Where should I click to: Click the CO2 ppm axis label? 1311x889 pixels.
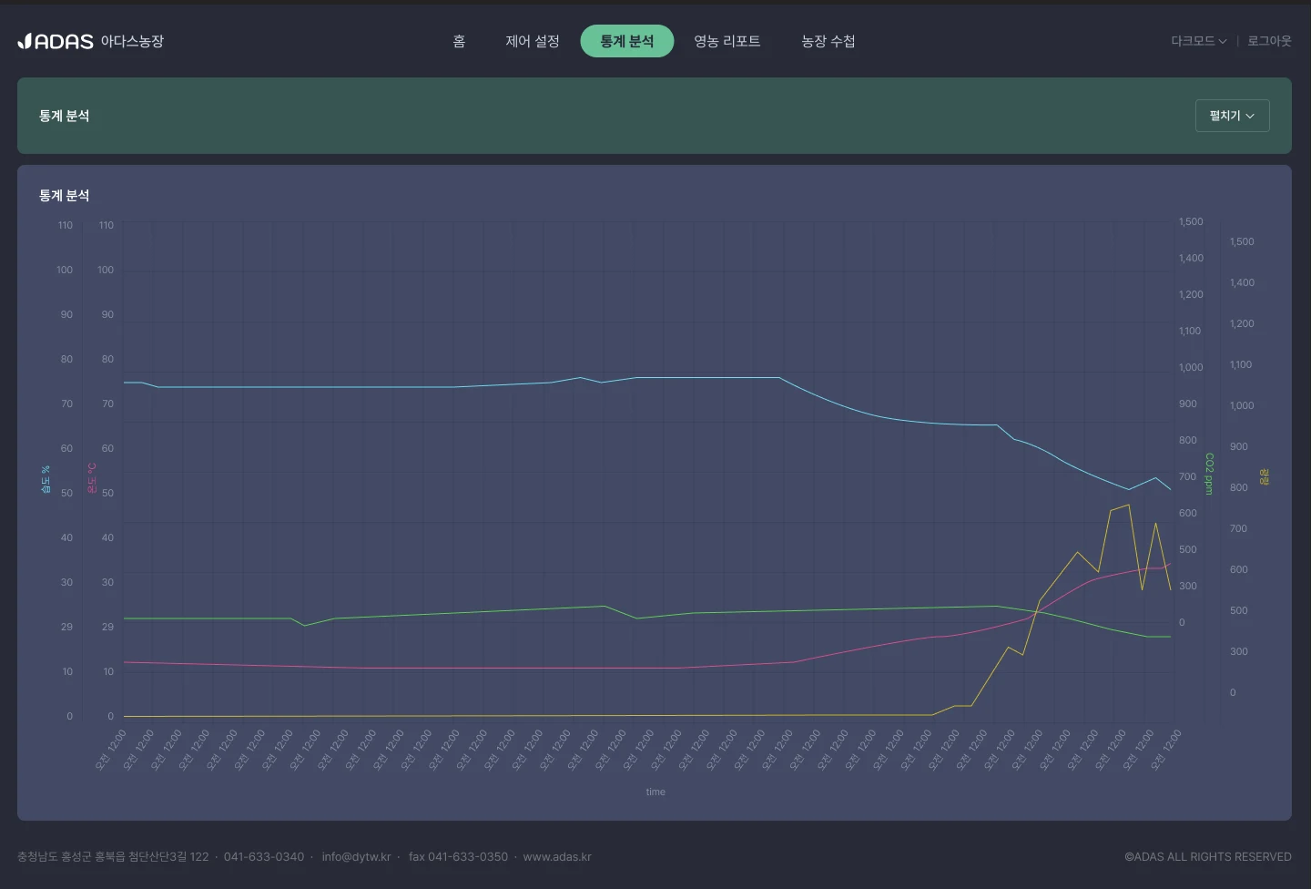1209,474
